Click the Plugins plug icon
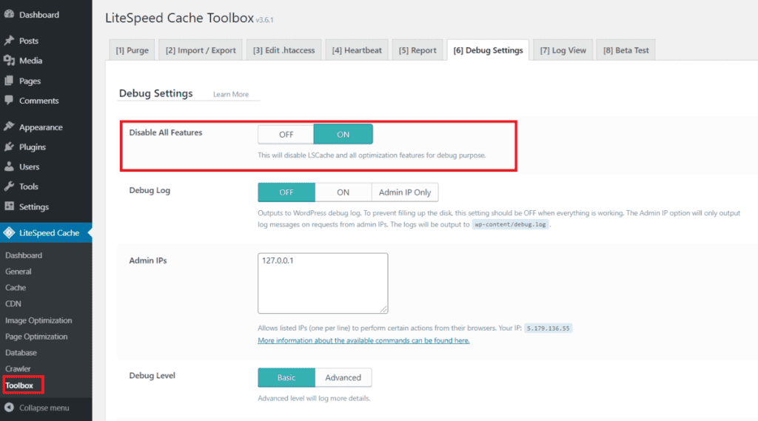Viewport: 758px width, 421px height. click(x=9, y=146)
